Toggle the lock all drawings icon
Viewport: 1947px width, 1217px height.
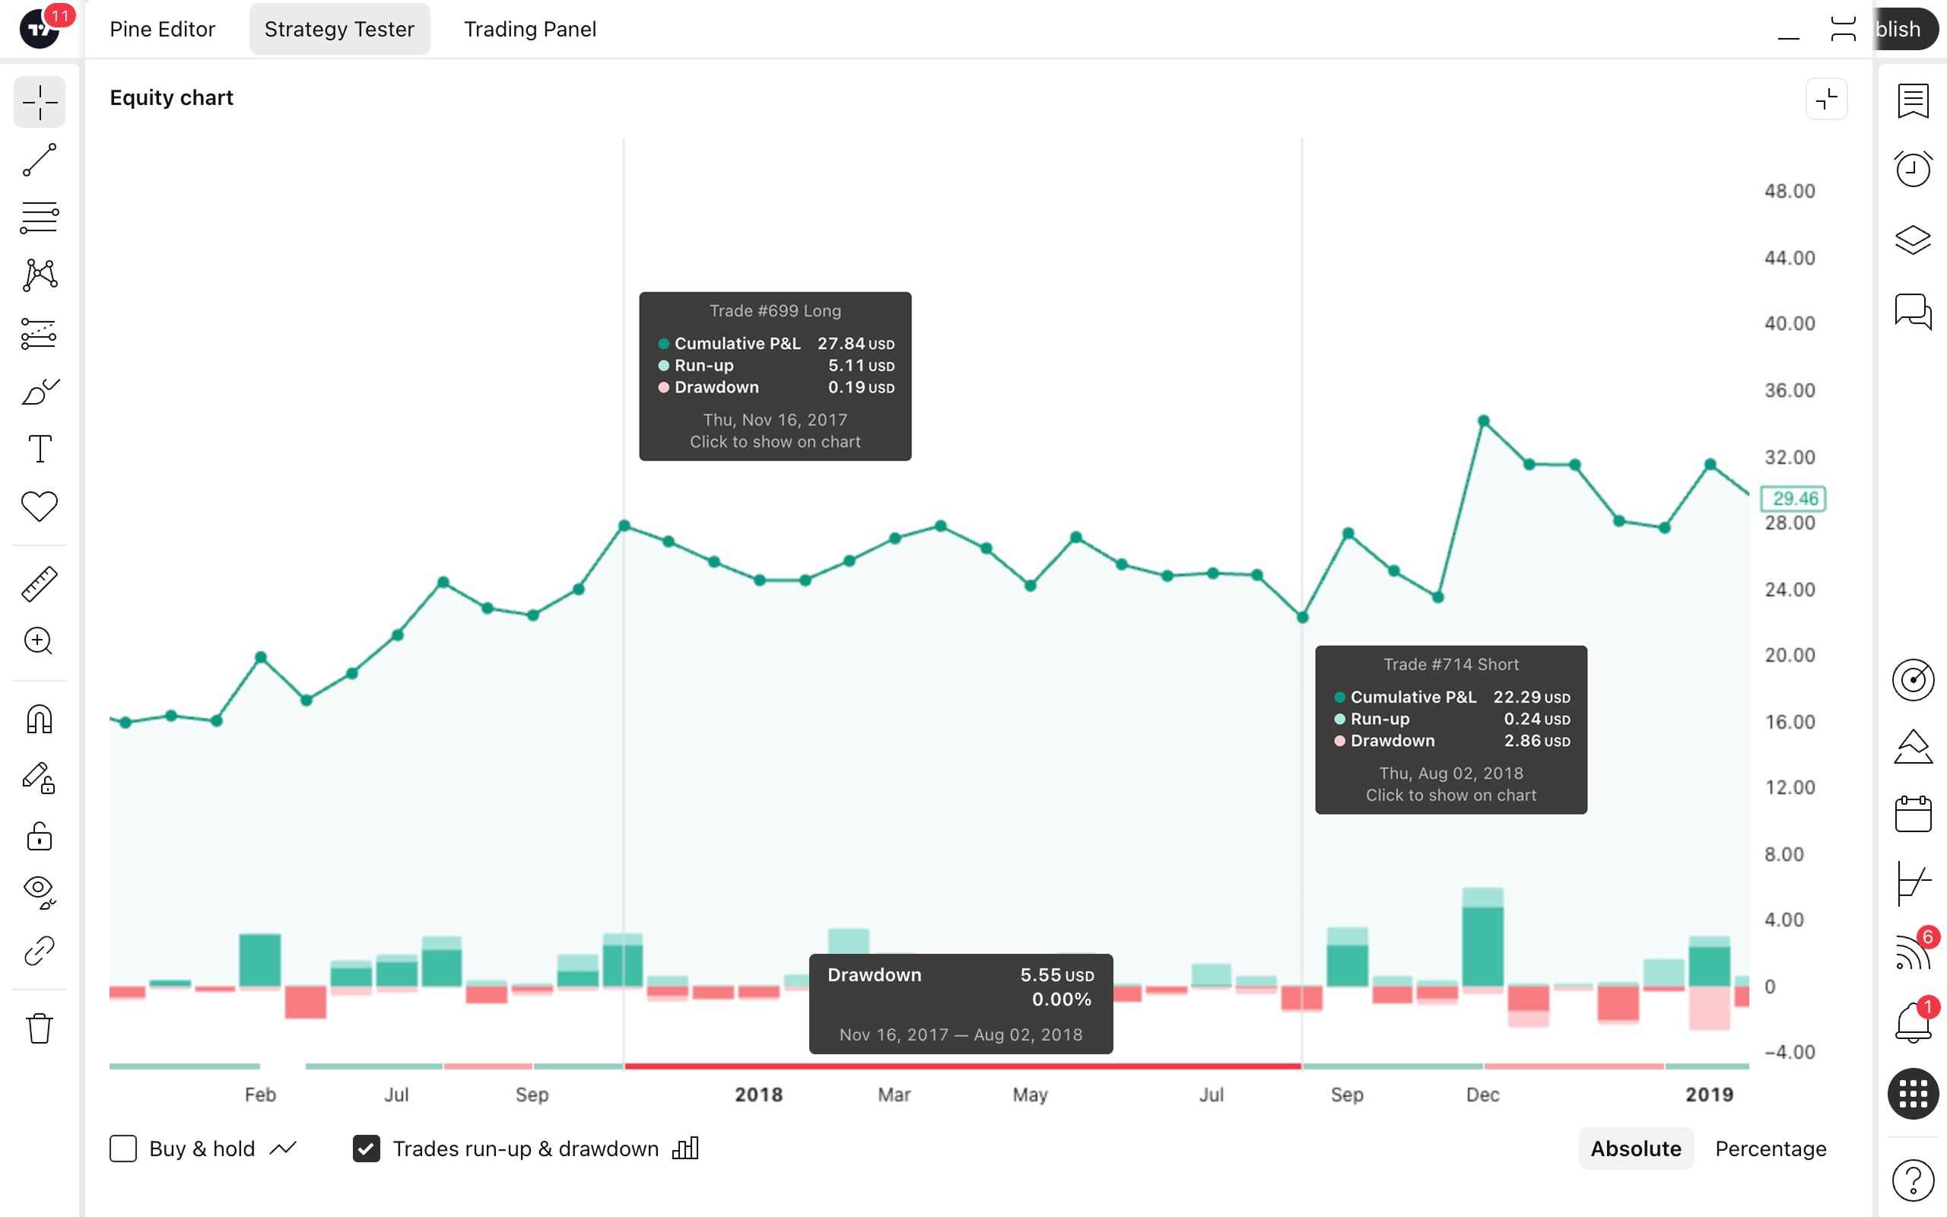40,836
